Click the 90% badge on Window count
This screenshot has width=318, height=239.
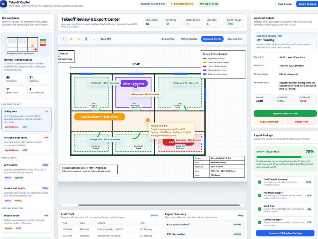point(46,215)
